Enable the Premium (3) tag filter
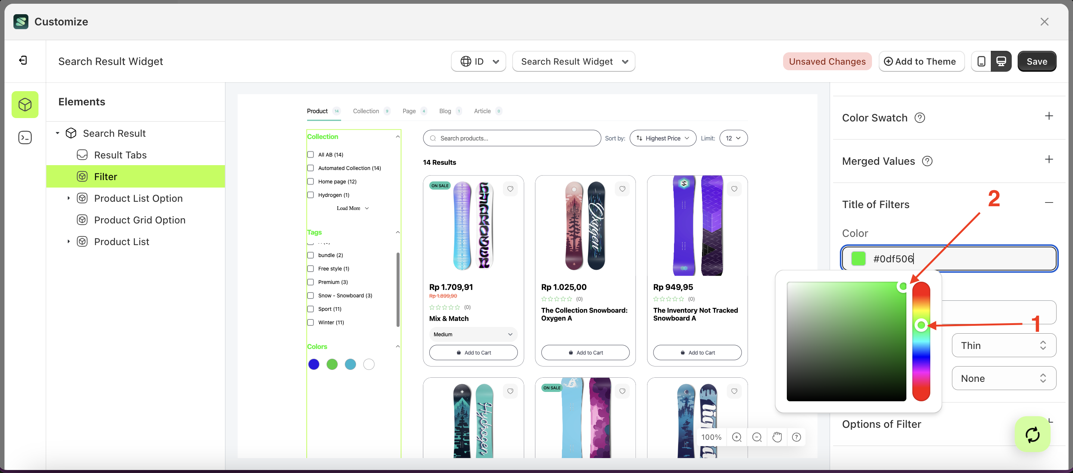Screen dimensions: 1073x473 (x=310, y=282)
